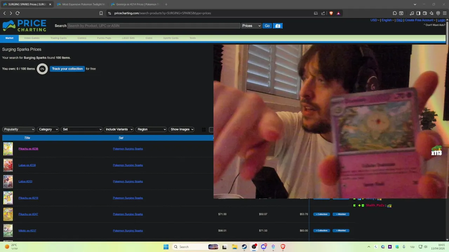Screen dimensions: 449x252
Task: Add Milotic ex #237 to Wishlist
Action: pyautogui.click(x=341, y=231)
